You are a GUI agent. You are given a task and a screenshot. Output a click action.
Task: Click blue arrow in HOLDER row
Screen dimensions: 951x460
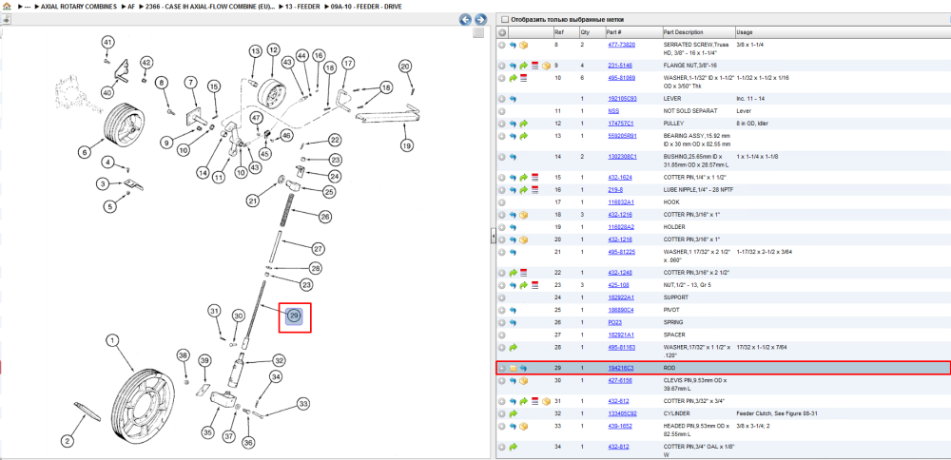[x=514, y=227]
